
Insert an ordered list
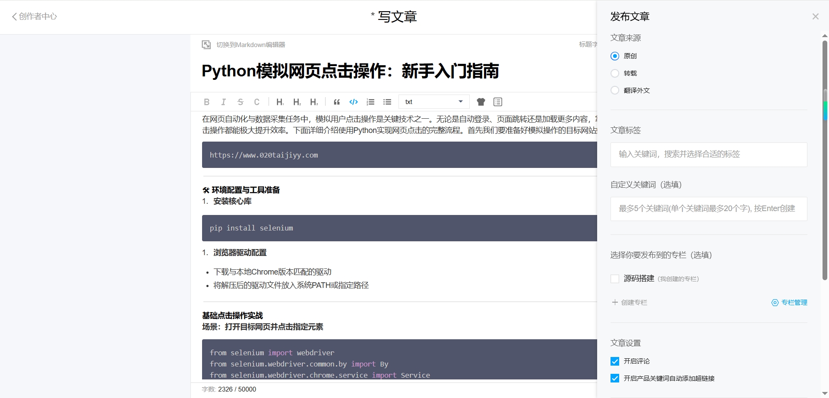(x=370, y=102)
